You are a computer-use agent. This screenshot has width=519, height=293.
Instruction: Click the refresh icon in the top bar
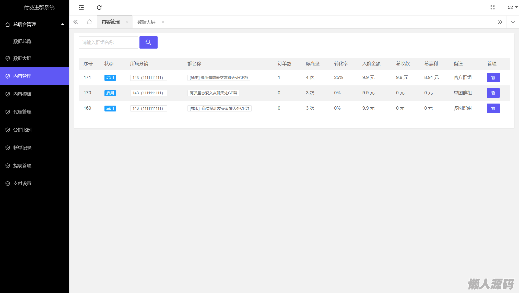click(99, 7)
